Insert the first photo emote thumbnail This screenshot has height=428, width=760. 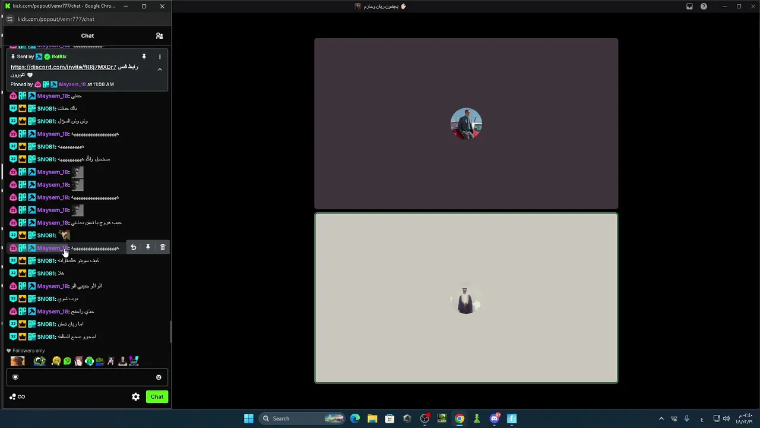(x=17, y=361)
